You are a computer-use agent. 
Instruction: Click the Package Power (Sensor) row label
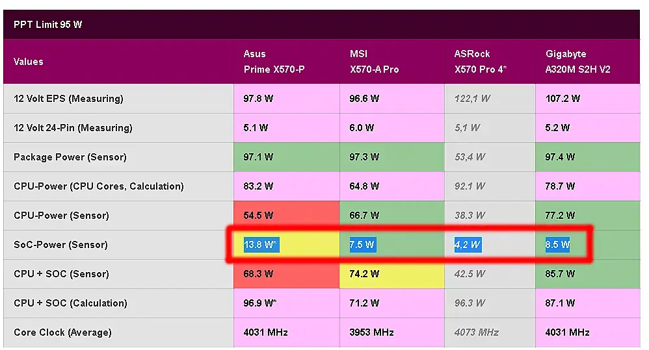click(70, 157)
